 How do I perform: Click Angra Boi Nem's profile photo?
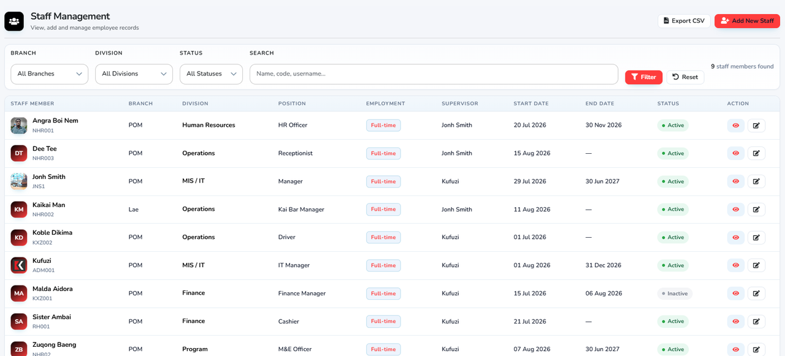coord(19,126)
